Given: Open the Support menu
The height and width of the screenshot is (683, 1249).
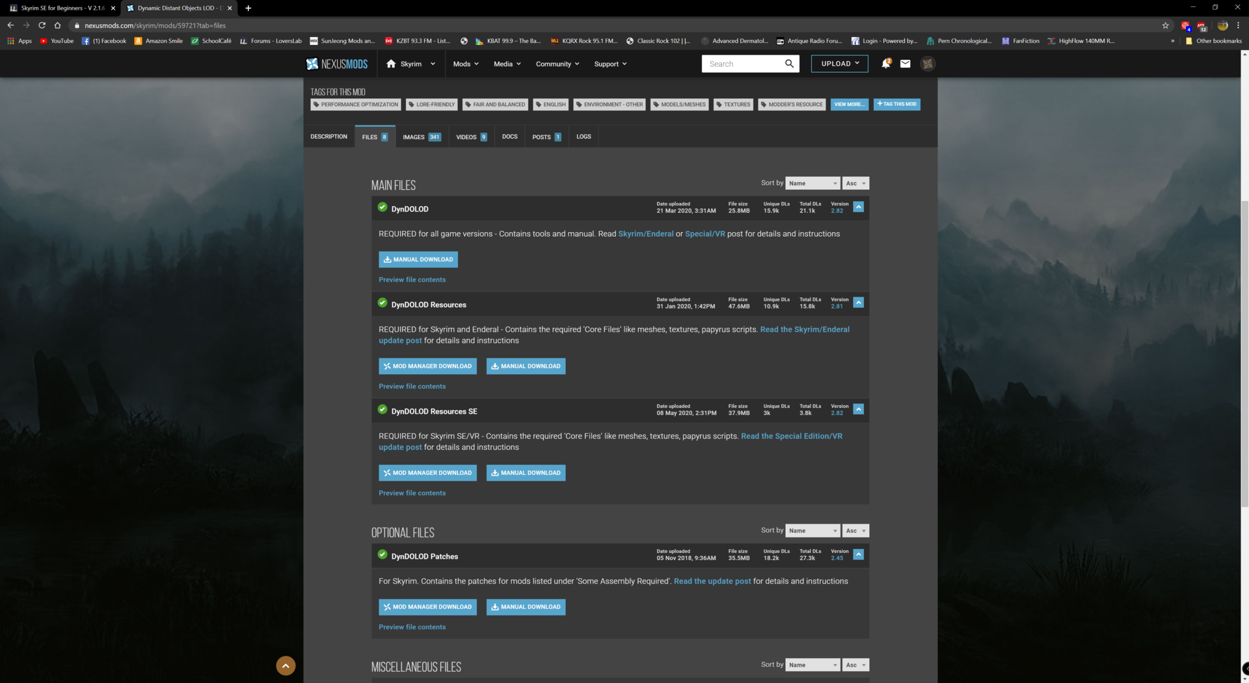Looking at the screenshot, I should point(610,64).
